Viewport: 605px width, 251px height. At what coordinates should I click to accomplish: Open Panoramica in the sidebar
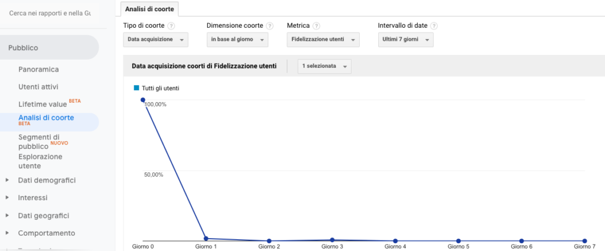[38, 70]
